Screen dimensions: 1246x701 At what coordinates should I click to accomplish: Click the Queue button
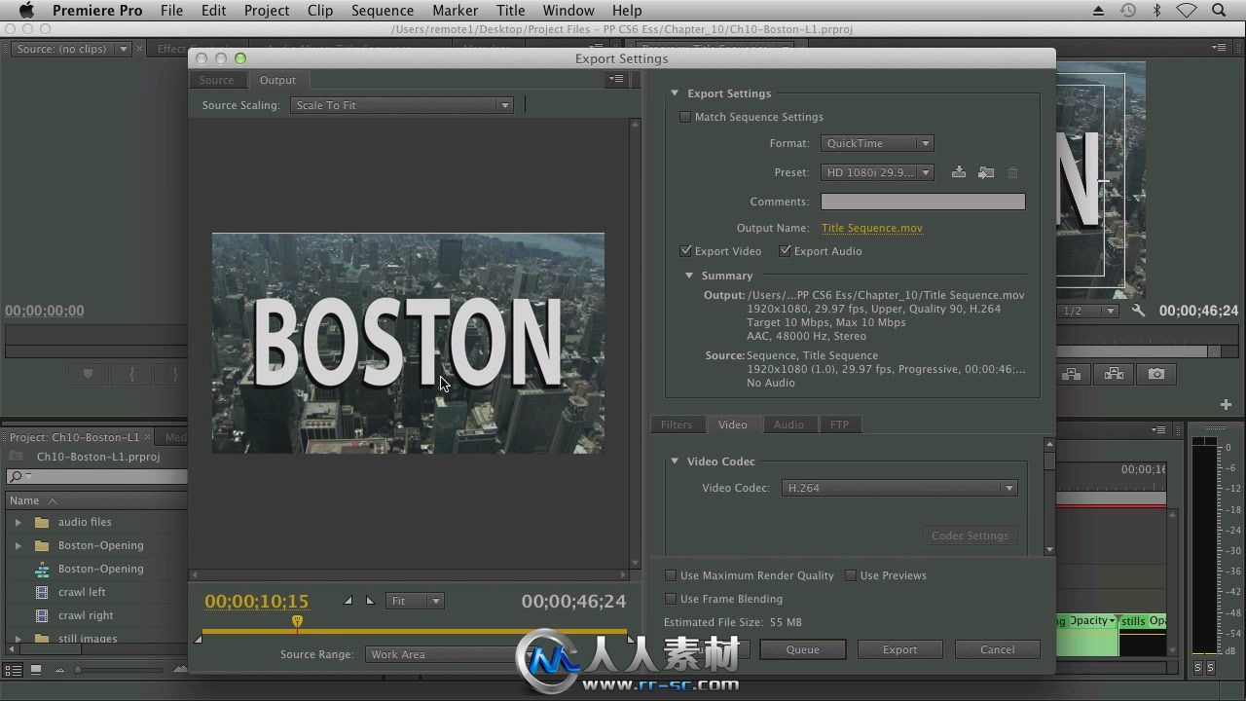coord(803,649)
